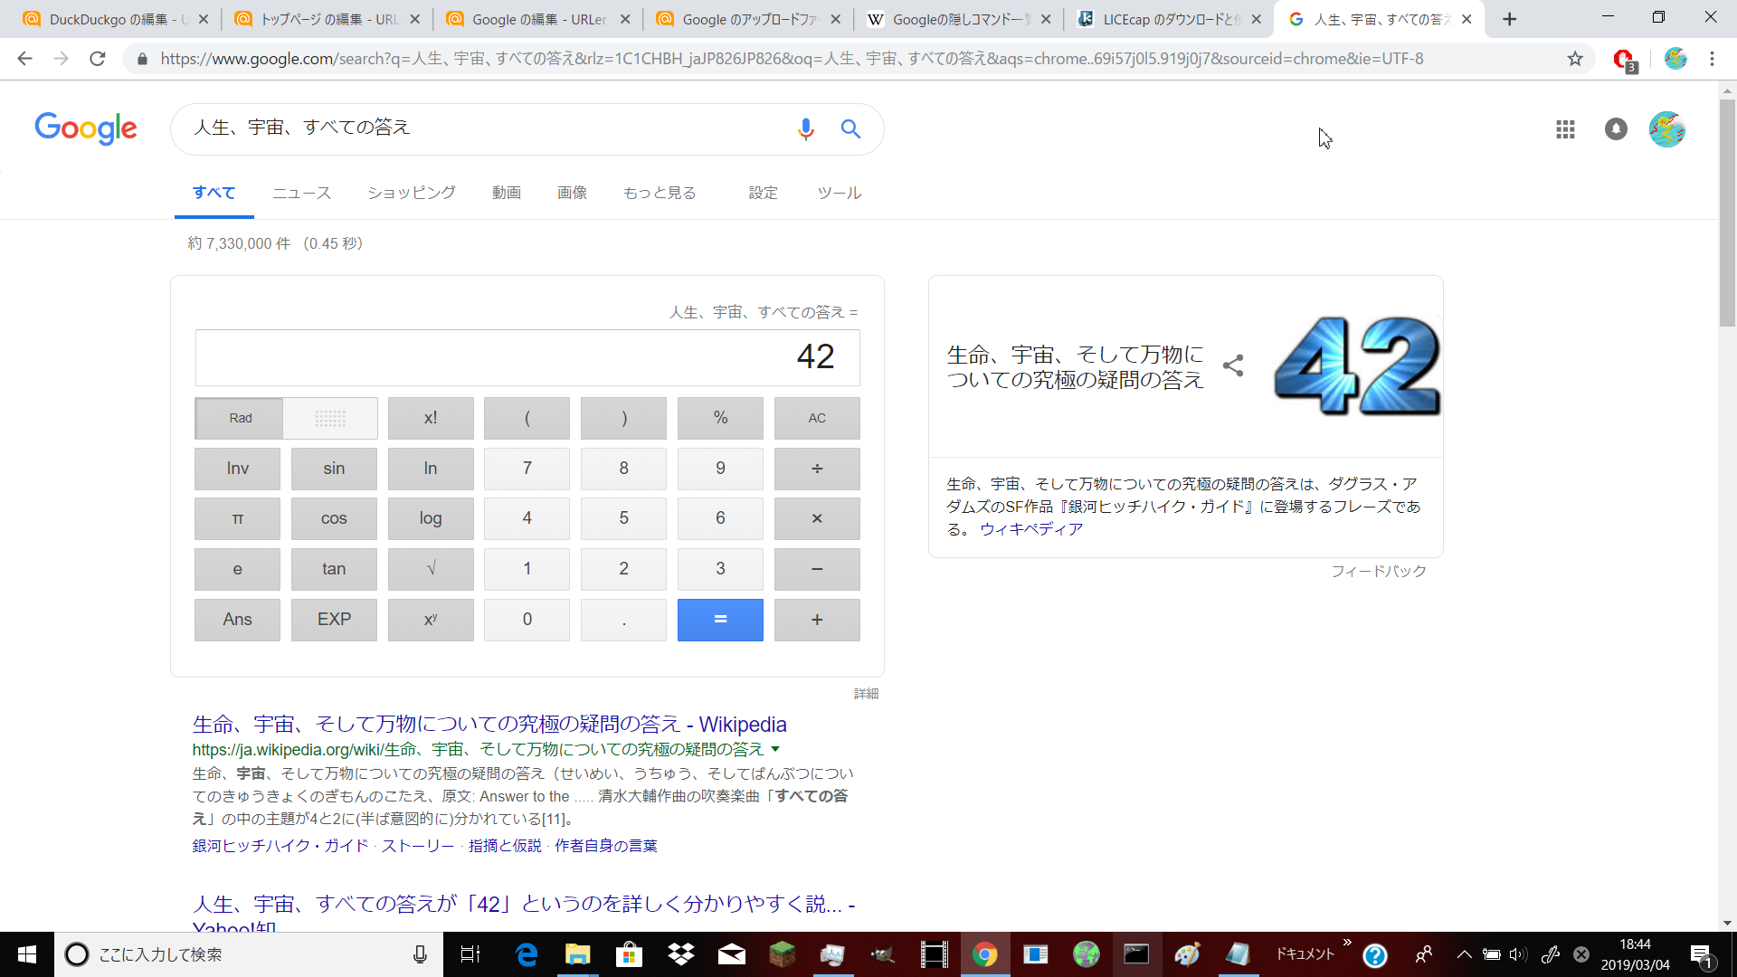Clear the calculator with AC
The width and height of the screenshot is (1737, 977).
[x=817, y=418]
